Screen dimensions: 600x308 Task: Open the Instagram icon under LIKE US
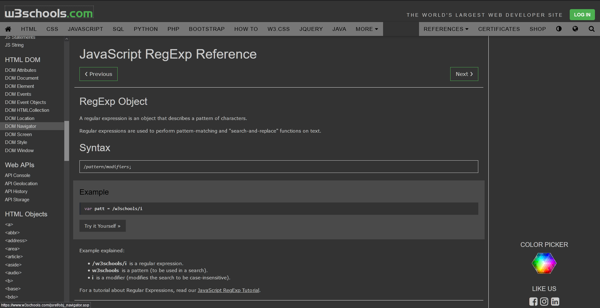[544, 301]
